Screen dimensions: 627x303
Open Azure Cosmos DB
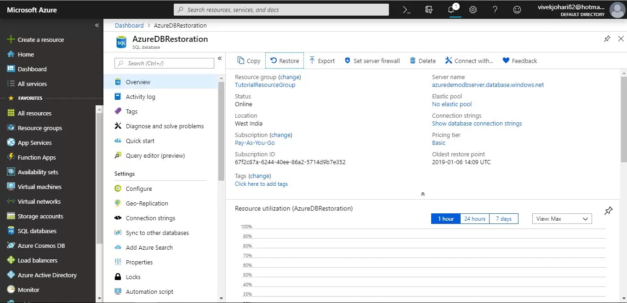tap(36, 246)
